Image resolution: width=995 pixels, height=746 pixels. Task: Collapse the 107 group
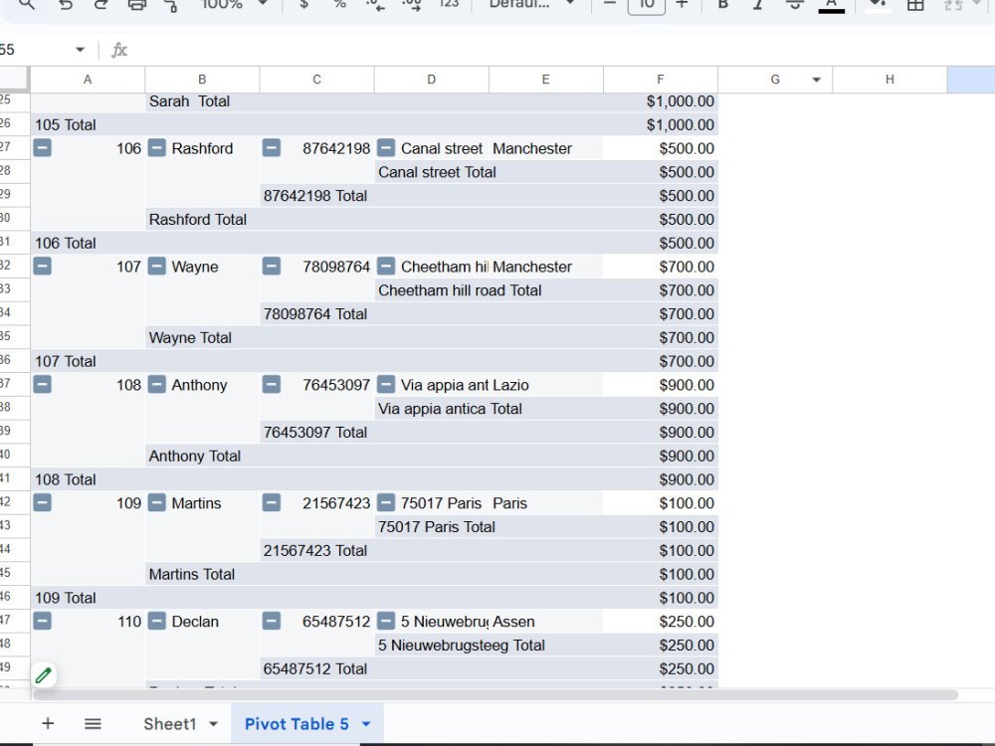click(43, 267)
